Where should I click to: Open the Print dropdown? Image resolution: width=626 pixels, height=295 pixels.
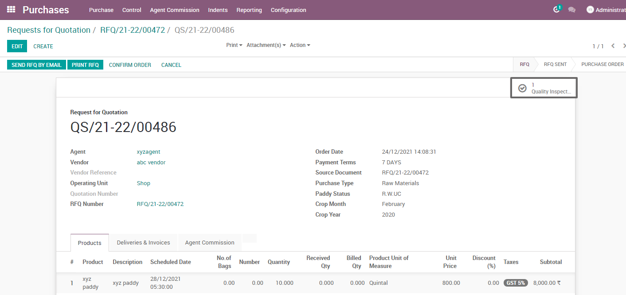click(x=234, y=45)
